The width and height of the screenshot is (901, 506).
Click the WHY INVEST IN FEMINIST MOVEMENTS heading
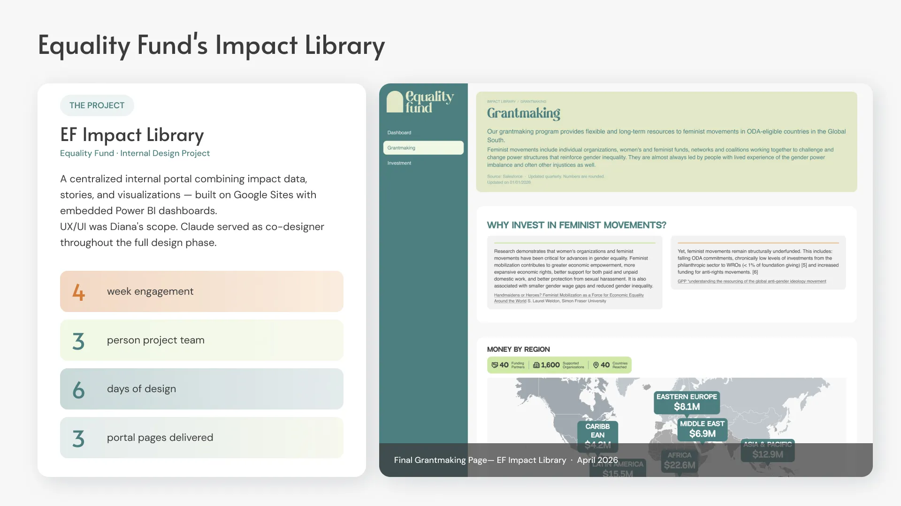577,225
